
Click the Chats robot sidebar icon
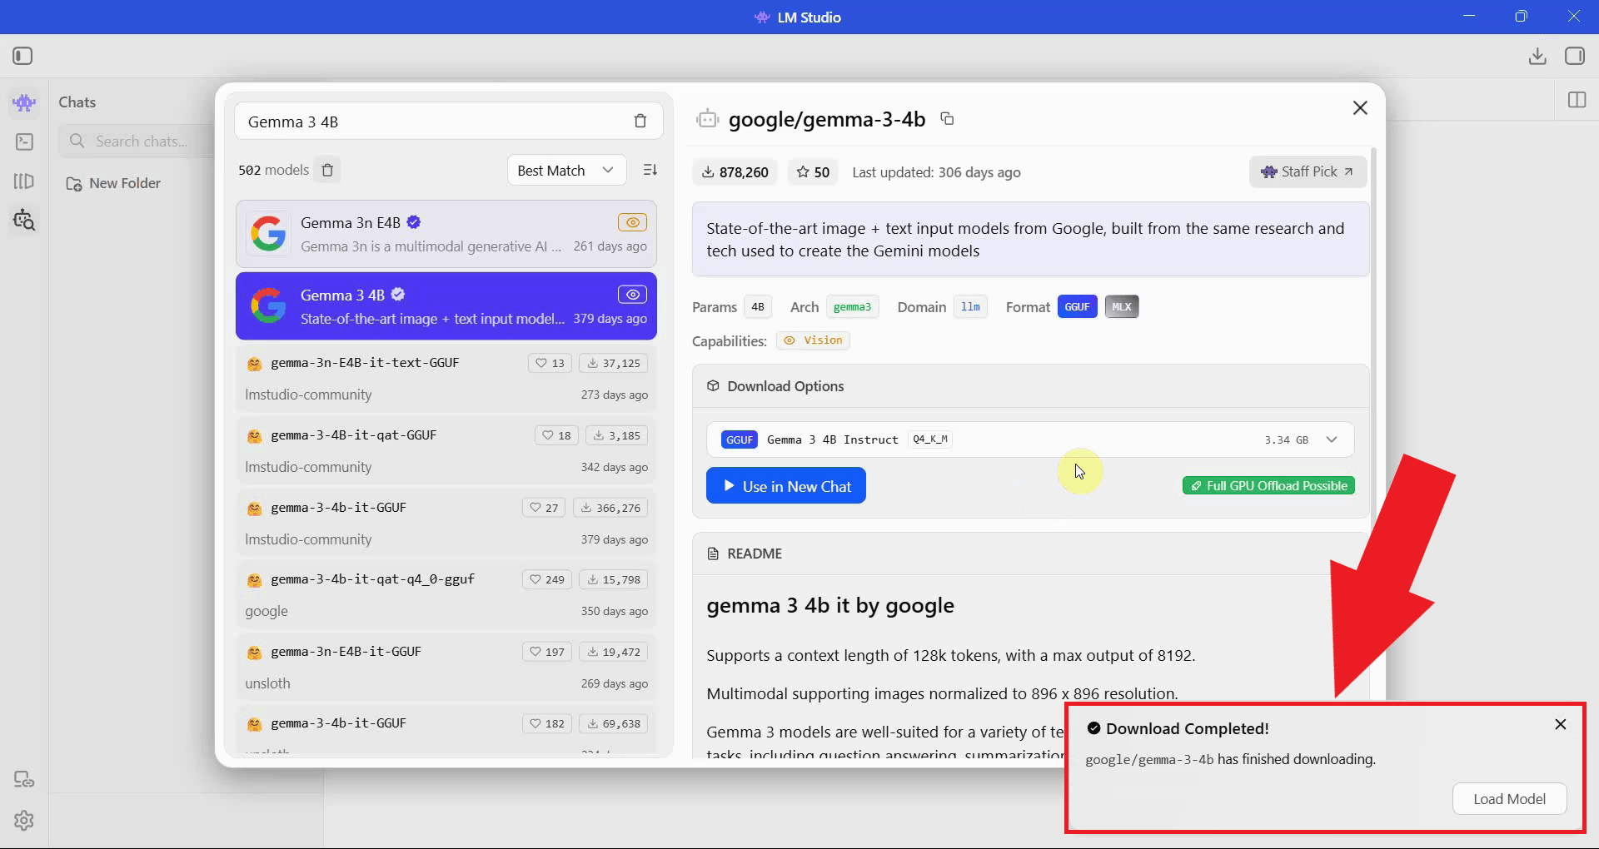[x=24, y=102]
